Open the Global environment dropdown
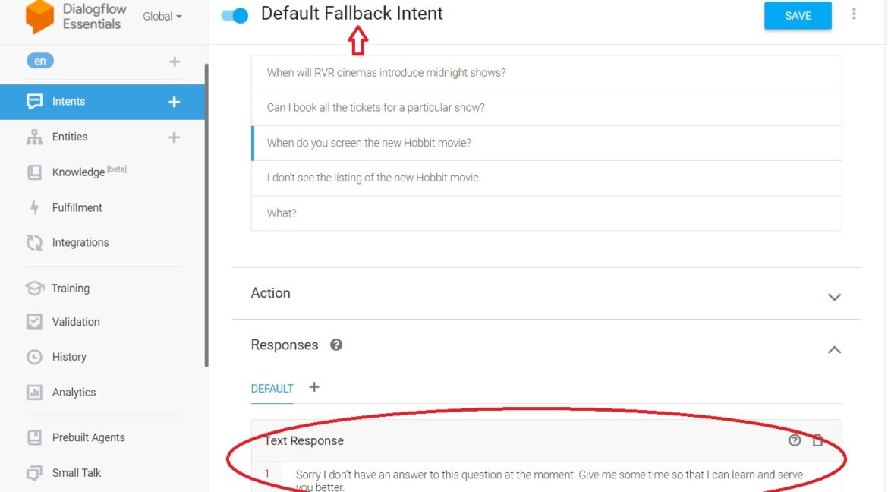Viewport: 888px width, 492px height. point(161,16)
